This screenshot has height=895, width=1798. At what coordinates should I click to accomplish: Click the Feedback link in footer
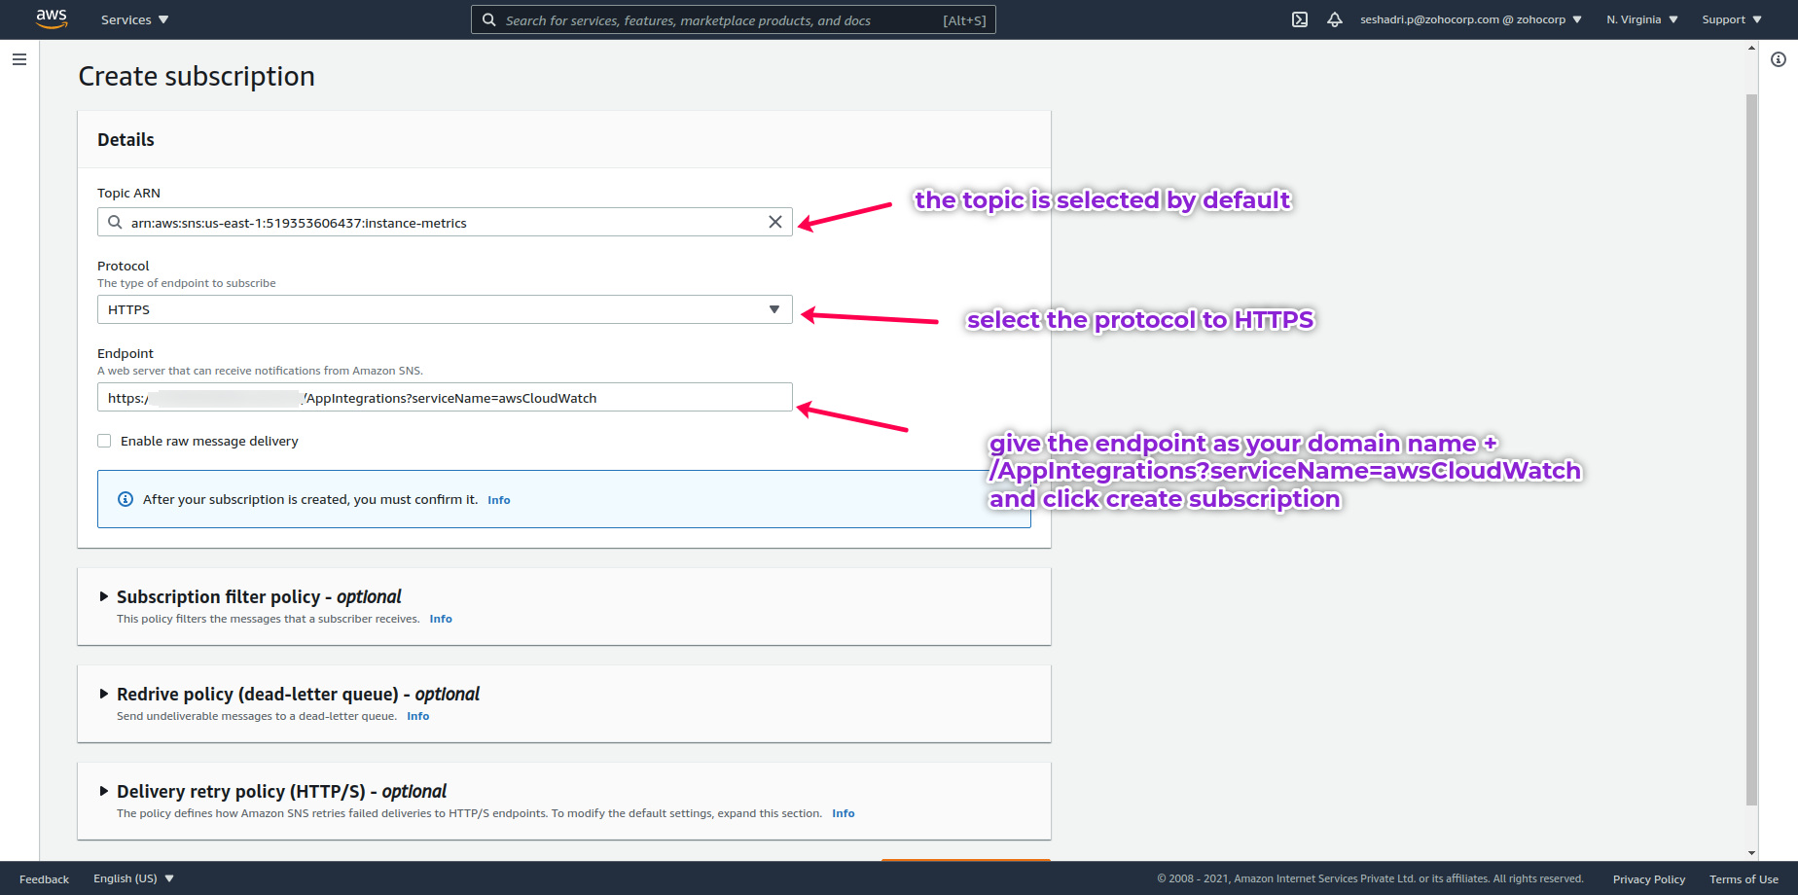tap(44, 879)
